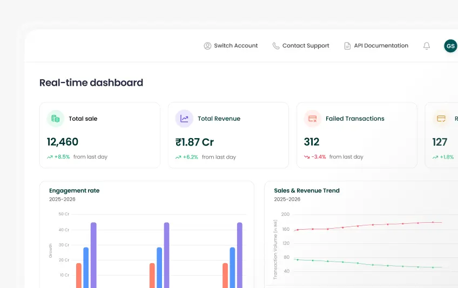Click the first blue bar in Engagement chart
458x288 pixels.
(x=86, y=268)
